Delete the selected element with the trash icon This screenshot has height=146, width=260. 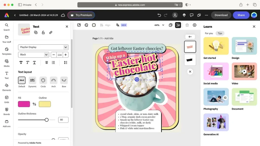click(x=187, y=25)
